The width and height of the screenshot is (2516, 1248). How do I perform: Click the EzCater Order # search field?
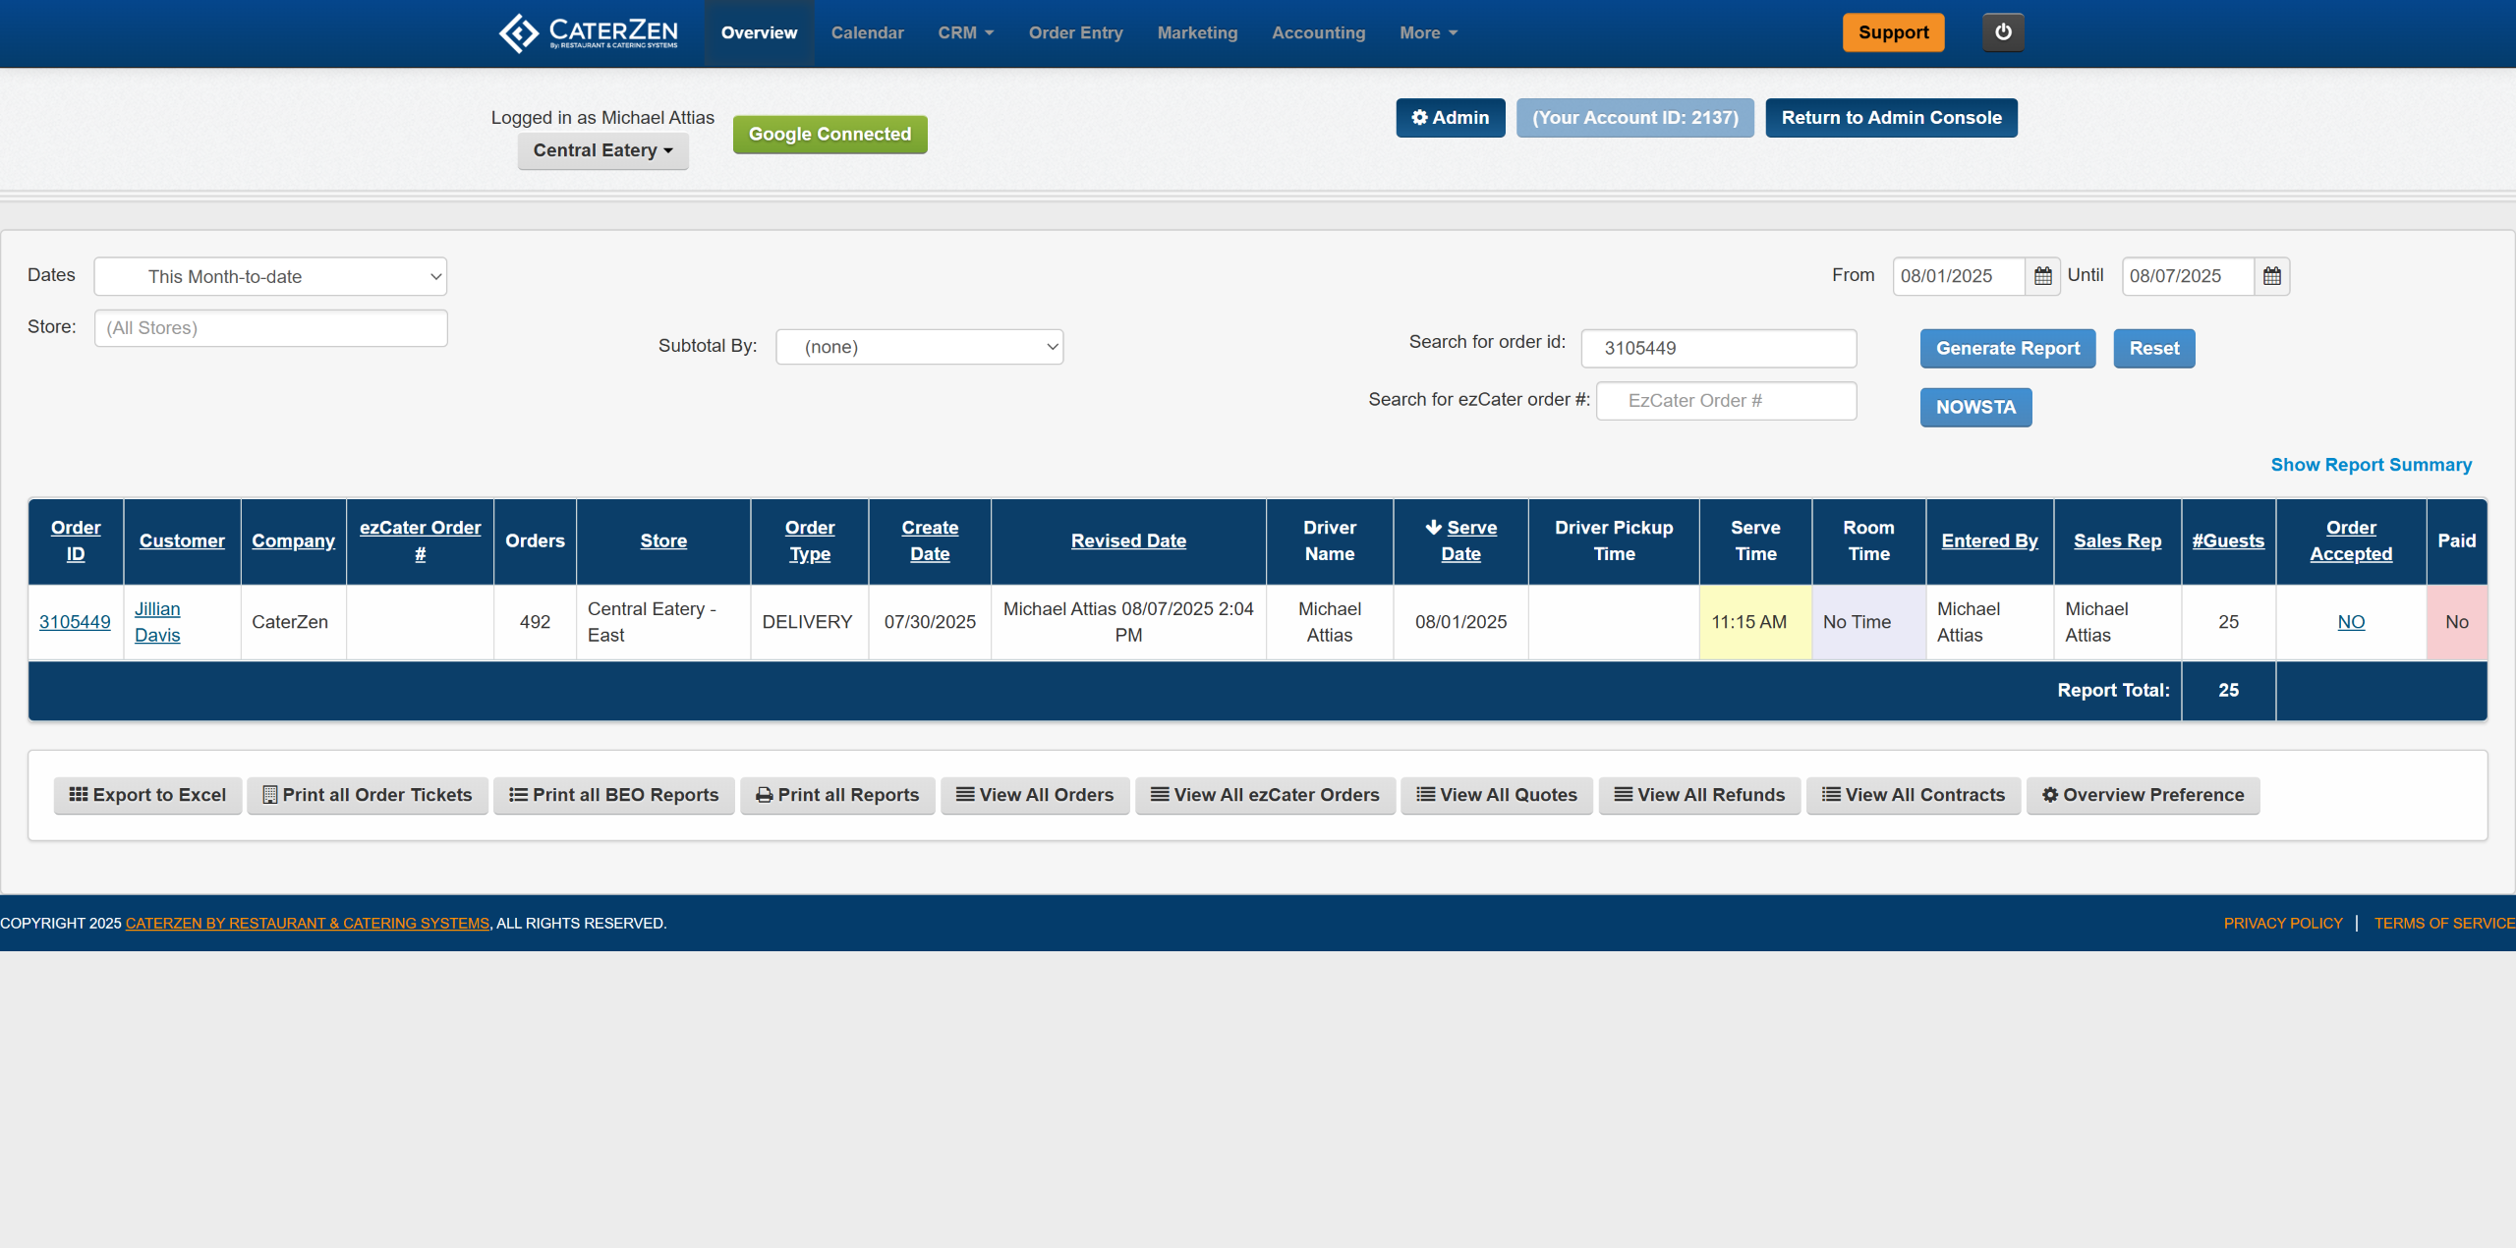[x=1726, y=401]
